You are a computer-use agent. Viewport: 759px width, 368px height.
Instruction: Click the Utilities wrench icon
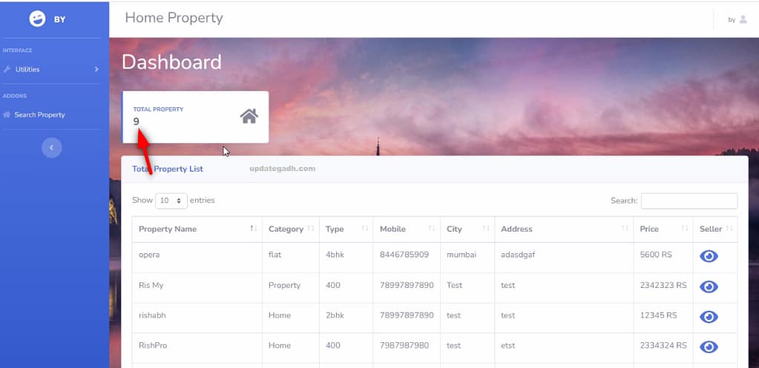(7, 70)
